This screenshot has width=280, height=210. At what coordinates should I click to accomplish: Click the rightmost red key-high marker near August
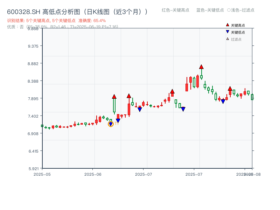[x=230, y=89]
